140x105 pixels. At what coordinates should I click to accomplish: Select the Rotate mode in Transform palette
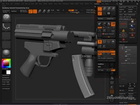click(x=113, y=9)
